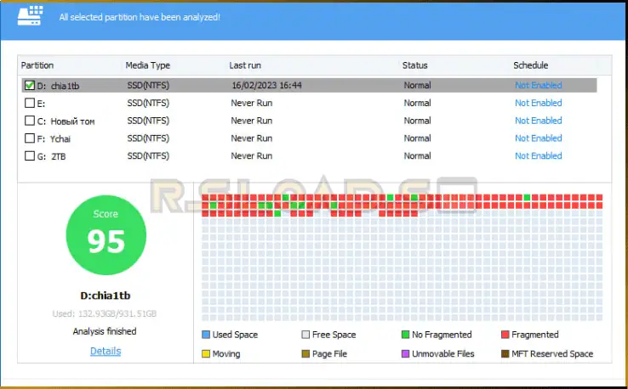Click SSD(NTFS) media type in D: row
Screen dimensions: 628x389
click(x=148, y=85)
